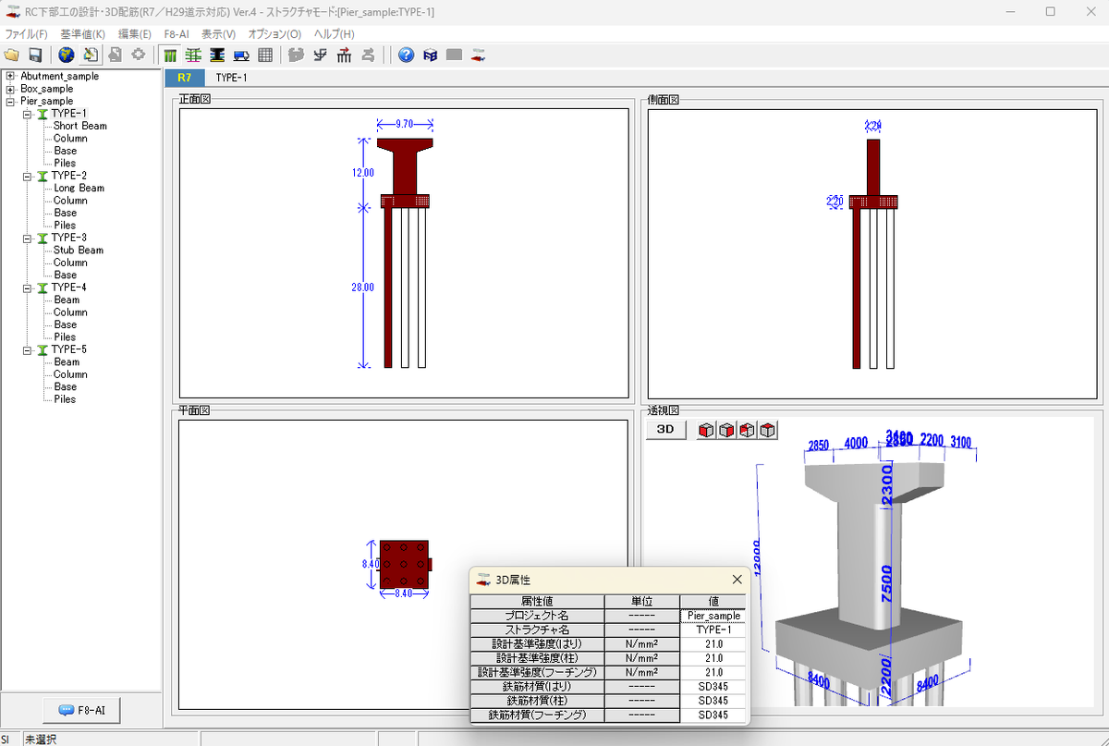Image resolution: width=1109 pixels, height=746 pixels.
Task: Show side face with second red cube icon
Action: tap(726, 430)
